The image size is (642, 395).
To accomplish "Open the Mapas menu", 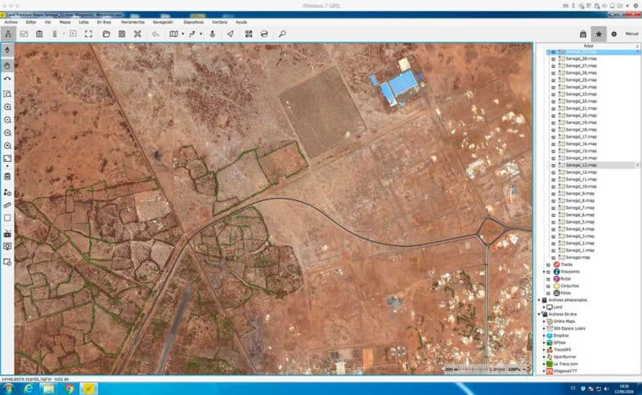I will point(65,22).
